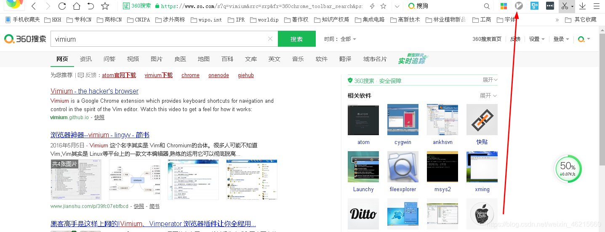Screen dimensions: 605x232
Task: Open the browser hamburger menu
Action: click(x=596, y=6)
